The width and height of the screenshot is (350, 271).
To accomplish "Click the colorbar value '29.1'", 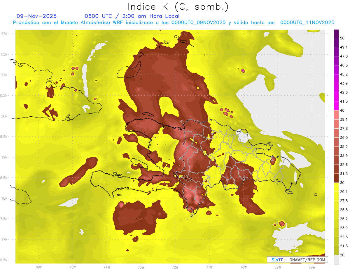I will tap(344, 192).
